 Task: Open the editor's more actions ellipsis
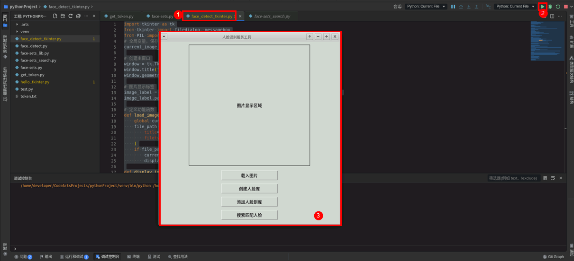pyautogui.click(x=560, y=16)
